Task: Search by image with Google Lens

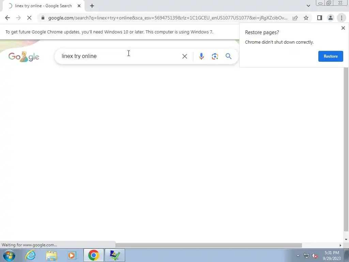Action: 215,56
